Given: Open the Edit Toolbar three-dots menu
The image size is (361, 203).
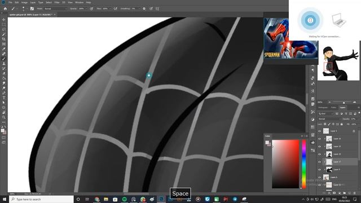Looking at the screenshot, I should pyautogui.click(x=4, y=122).
